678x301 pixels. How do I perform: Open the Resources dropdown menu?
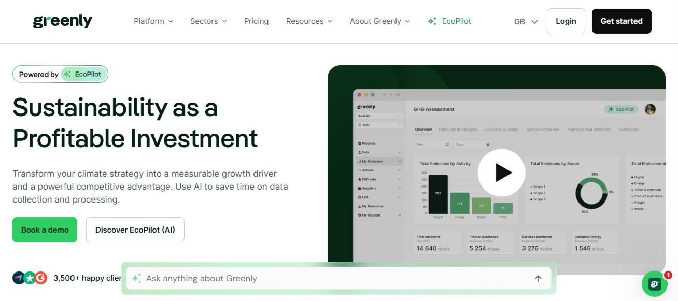pos(309,21)
